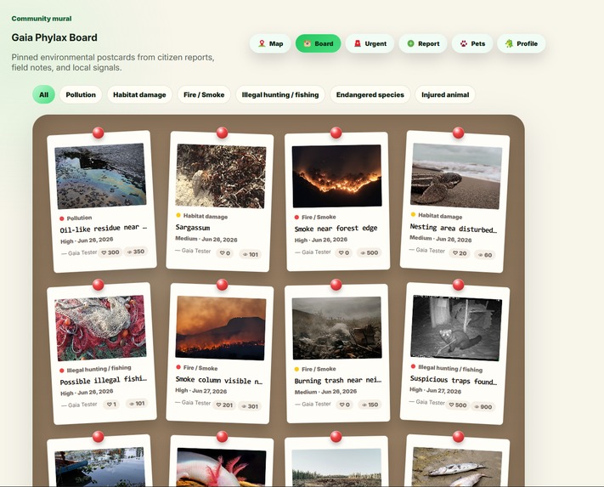Like the Possible illegal fishing postcard
604x487 pixels.
(x=111, y=405)
